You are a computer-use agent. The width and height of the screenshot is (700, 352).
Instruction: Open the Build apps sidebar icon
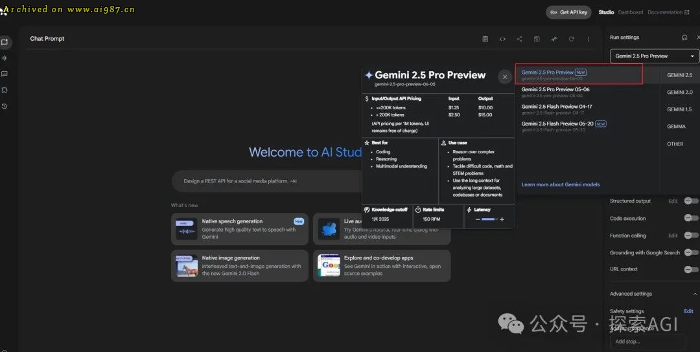5,90
